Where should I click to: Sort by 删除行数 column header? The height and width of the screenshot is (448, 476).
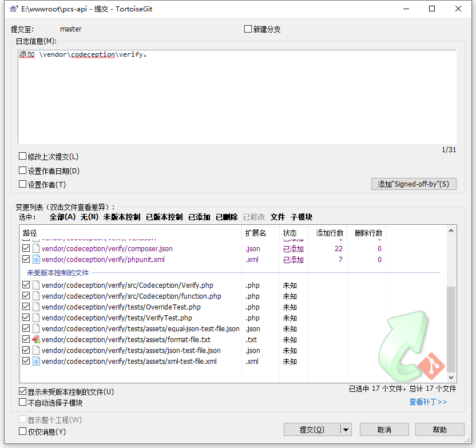pos(366,233)
